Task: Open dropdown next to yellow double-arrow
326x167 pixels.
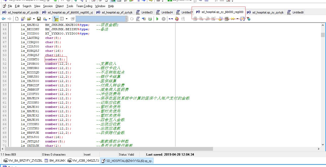Action: pyautogui.click(x=237, y=19)
